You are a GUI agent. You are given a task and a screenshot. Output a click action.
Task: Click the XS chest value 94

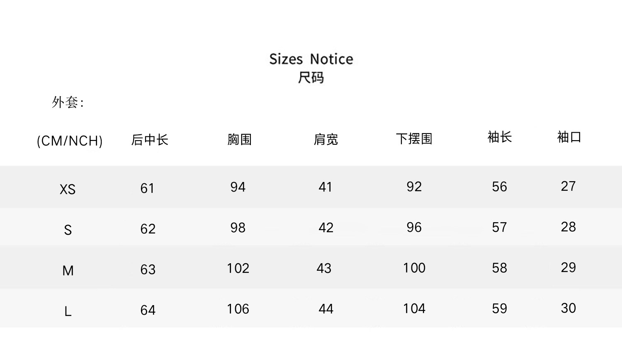coord(238,187)
